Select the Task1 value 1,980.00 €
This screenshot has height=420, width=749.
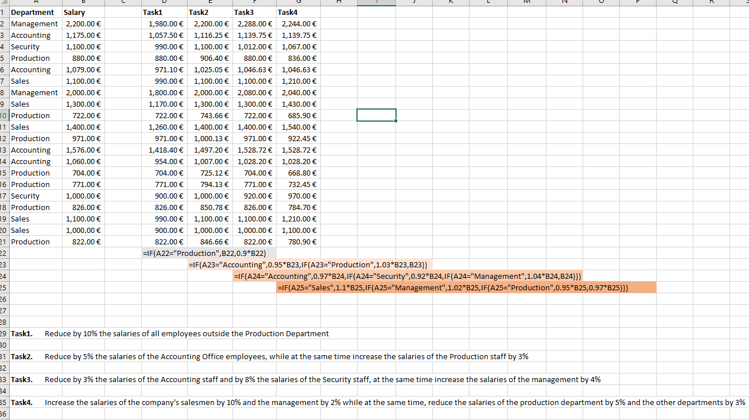[x=165, y=24]
